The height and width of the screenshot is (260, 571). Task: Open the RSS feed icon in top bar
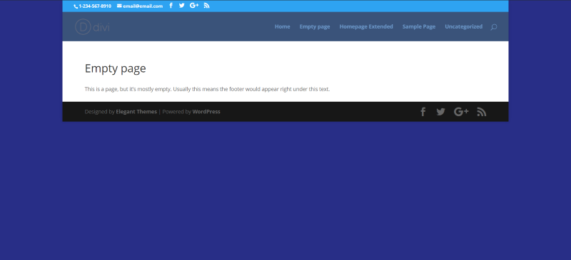[206, 6]
